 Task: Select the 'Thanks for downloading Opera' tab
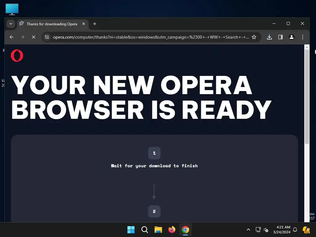click(x=52, y=24)
